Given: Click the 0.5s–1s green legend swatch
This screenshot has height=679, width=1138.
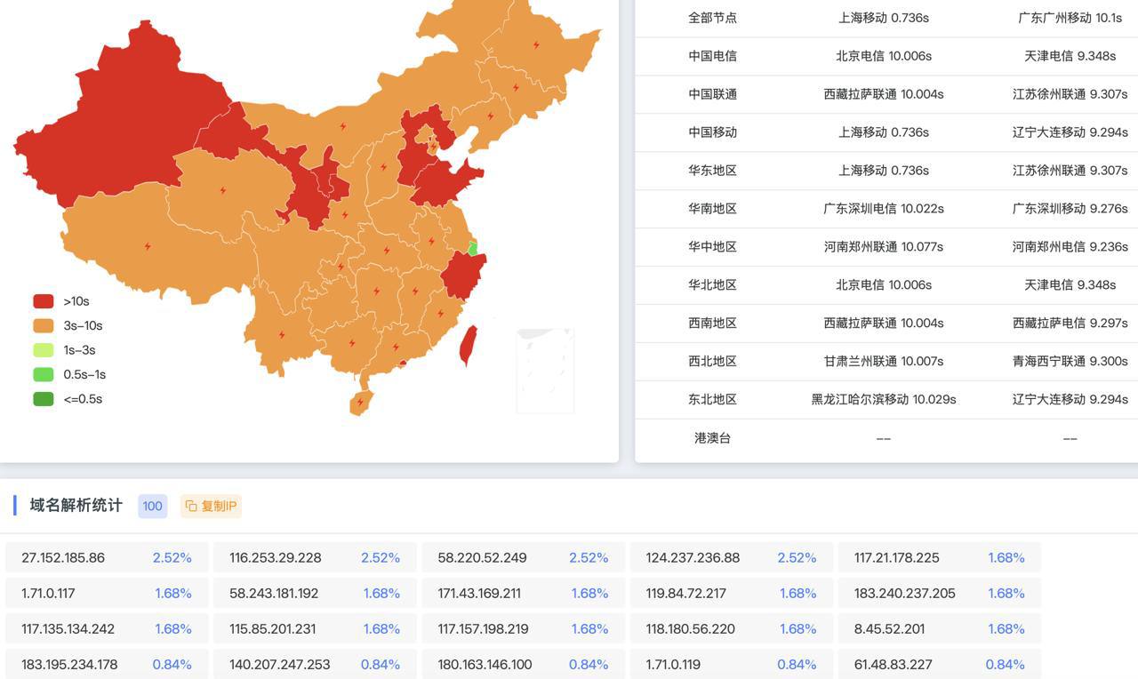Looking at the screenshot, I should click(44, 375).
